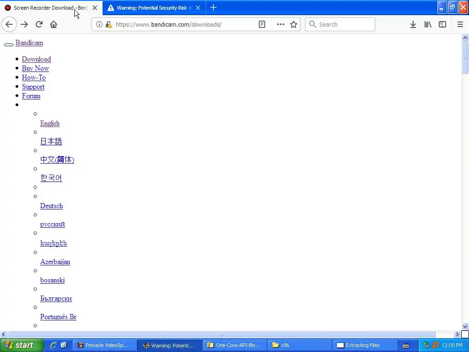Launch Internet Explorer from quick launch
Viewport: 469px width, 352px height.
click(54, 346)
